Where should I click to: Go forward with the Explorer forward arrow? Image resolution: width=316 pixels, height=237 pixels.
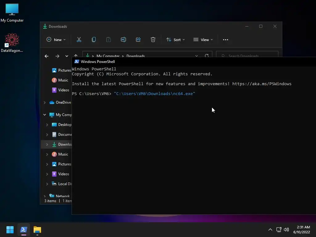point(57,56)
